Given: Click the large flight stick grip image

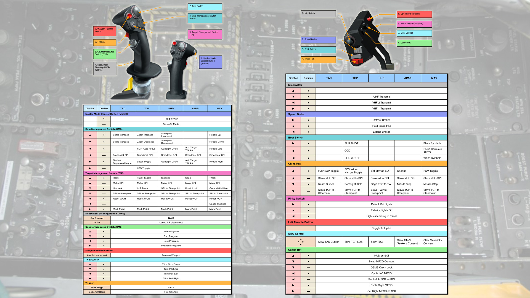Looking at the screenshot, I should click(x=135, y=52).
